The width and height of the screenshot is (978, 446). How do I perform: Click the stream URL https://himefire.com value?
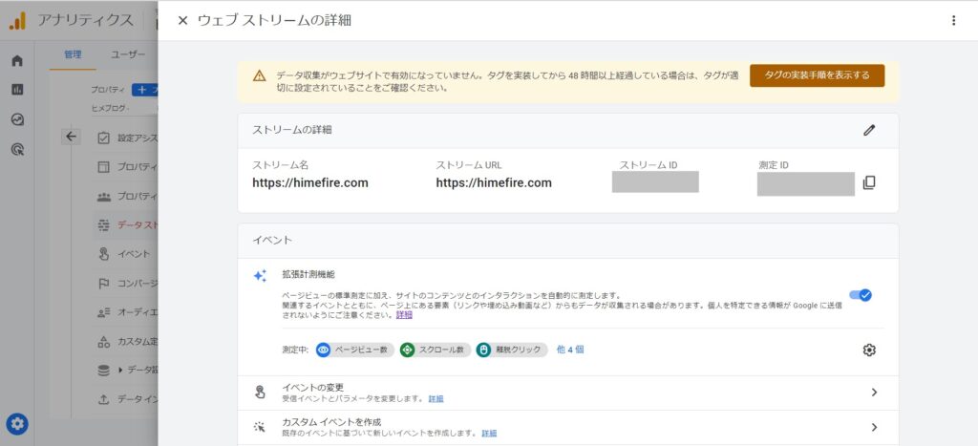tap(494, 183)
